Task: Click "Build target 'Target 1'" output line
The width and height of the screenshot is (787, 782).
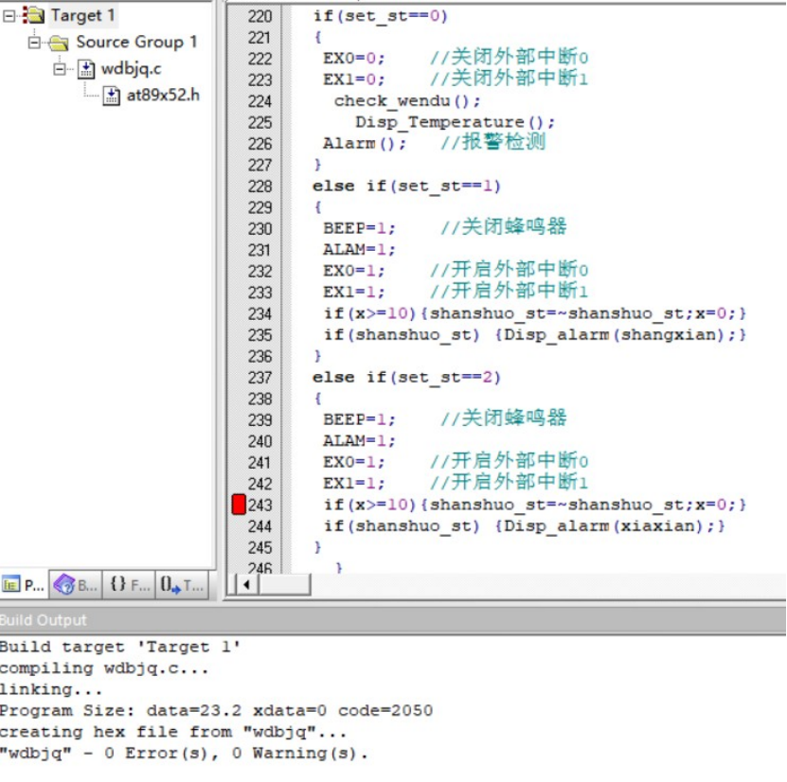Action: 120,647
